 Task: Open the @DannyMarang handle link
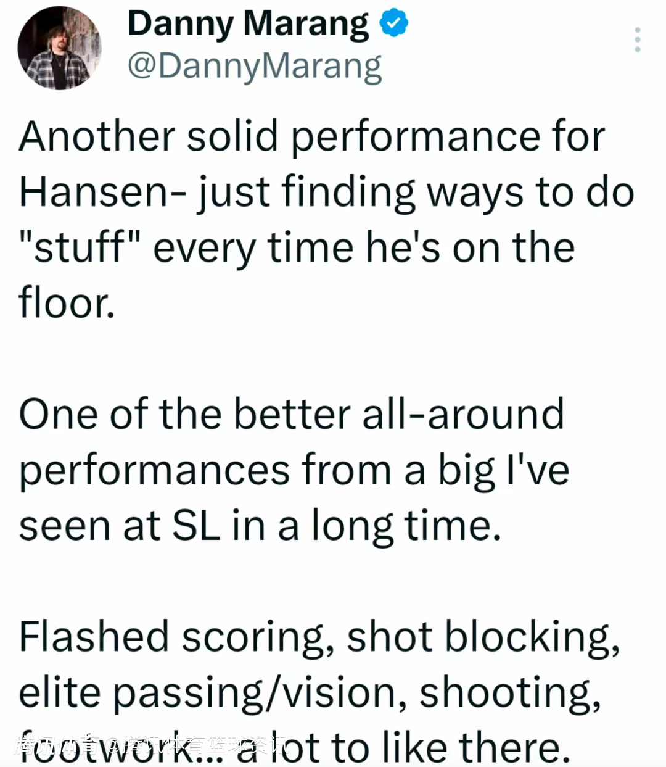(x=255, y=67)
